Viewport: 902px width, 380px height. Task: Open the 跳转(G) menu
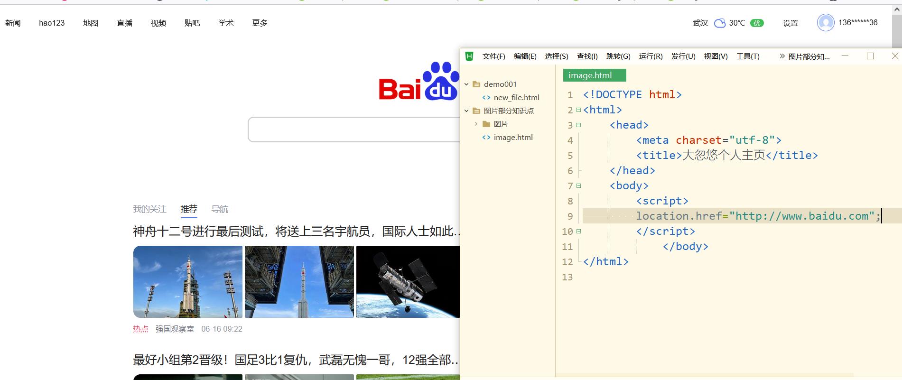(618, 56)
